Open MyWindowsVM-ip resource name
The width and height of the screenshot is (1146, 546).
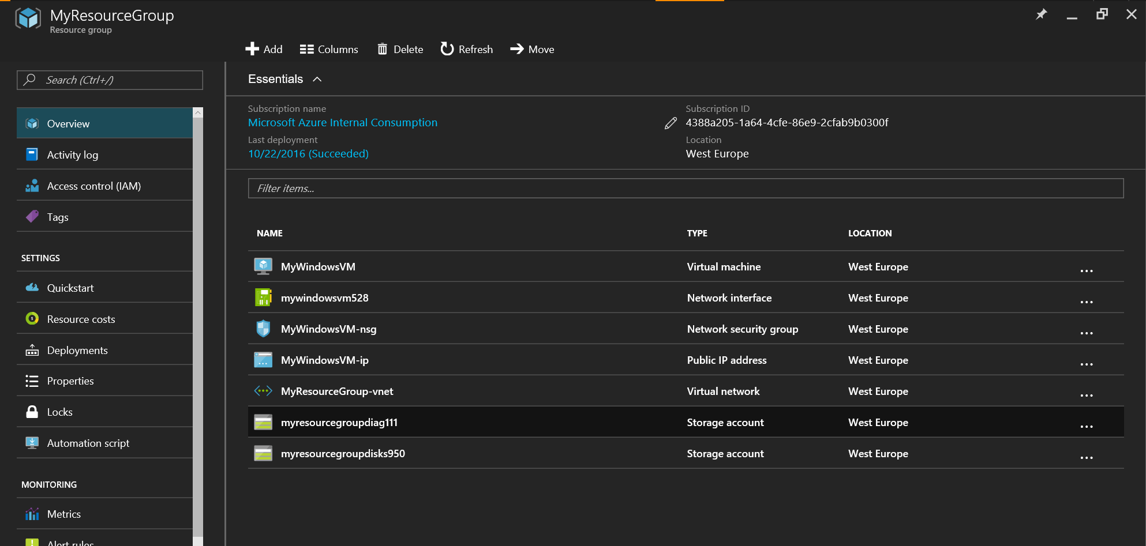(325, 360)
